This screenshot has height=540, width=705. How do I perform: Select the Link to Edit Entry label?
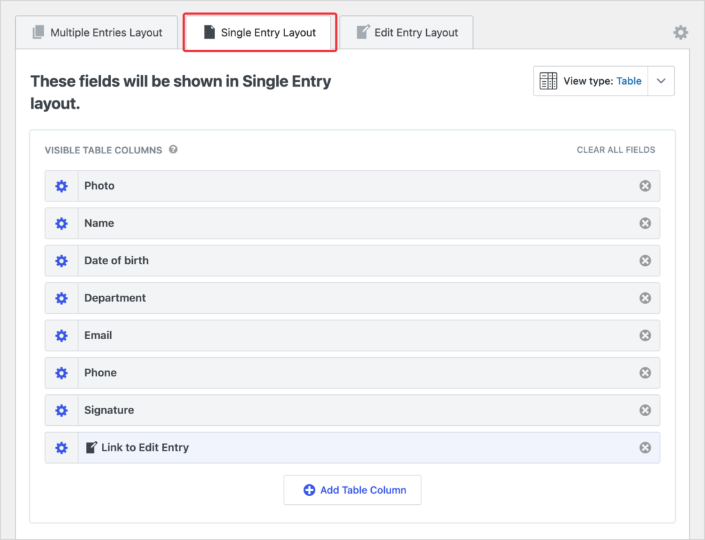click(145, 447)
